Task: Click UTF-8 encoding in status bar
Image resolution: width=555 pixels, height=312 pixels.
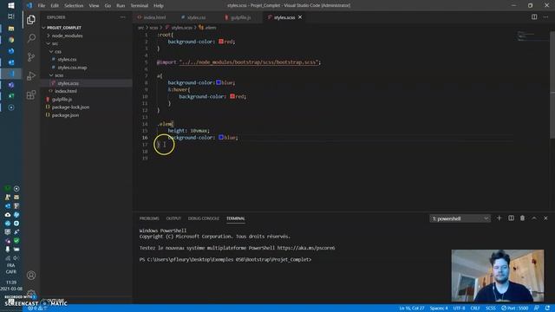Action: [x=459, y=309]
